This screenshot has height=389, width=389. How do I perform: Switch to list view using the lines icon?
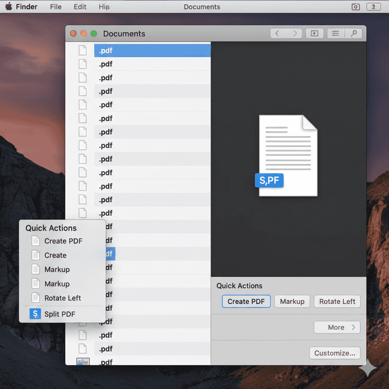[x=335, y=33]
